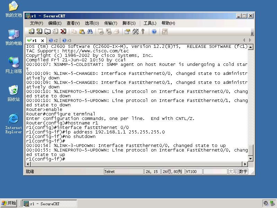This screenshot has height=208, width=277.
Task: Open the 文件(F) menu
Action: [36, 23]
